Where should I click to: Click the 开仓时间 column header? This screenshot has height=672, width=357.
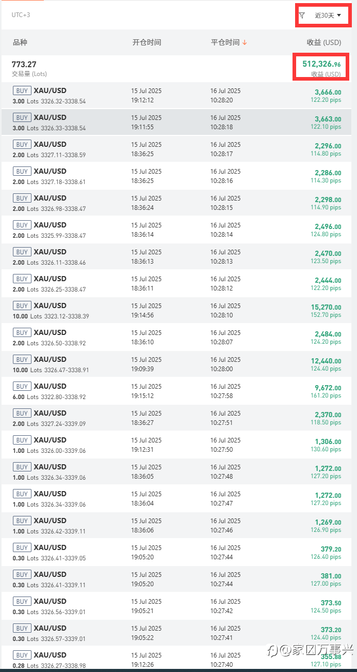point(147,42)
